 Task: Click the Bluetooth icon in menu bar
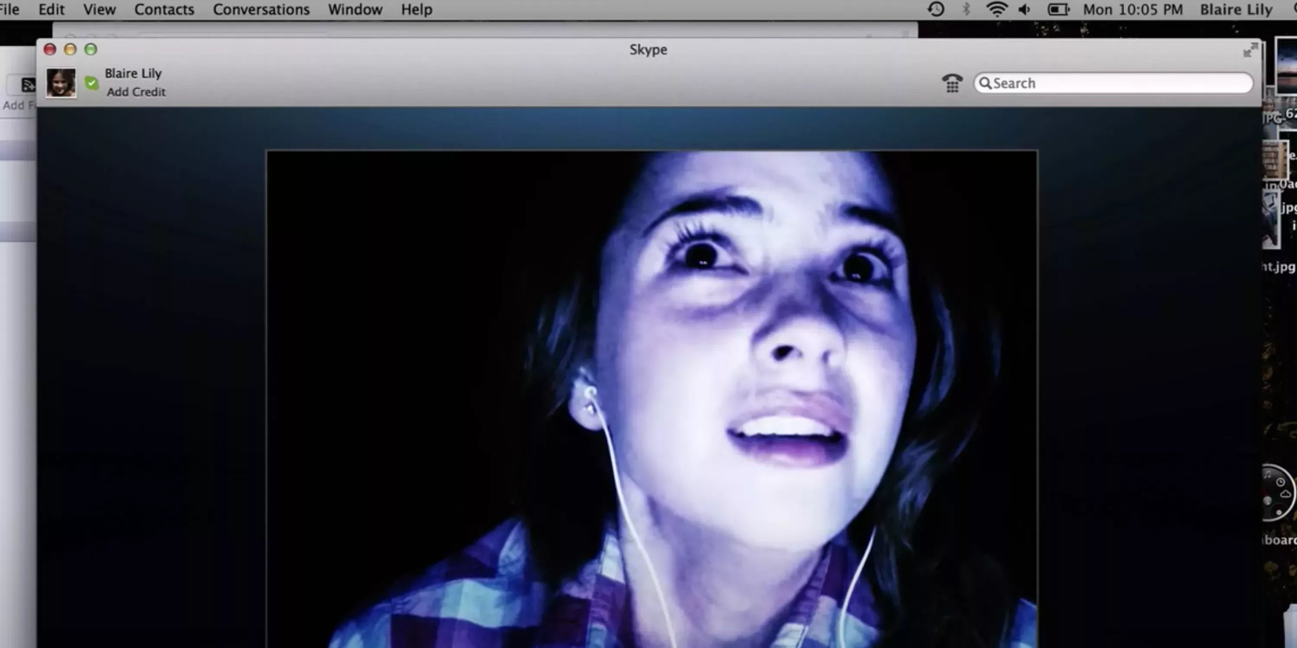(966, 9)
